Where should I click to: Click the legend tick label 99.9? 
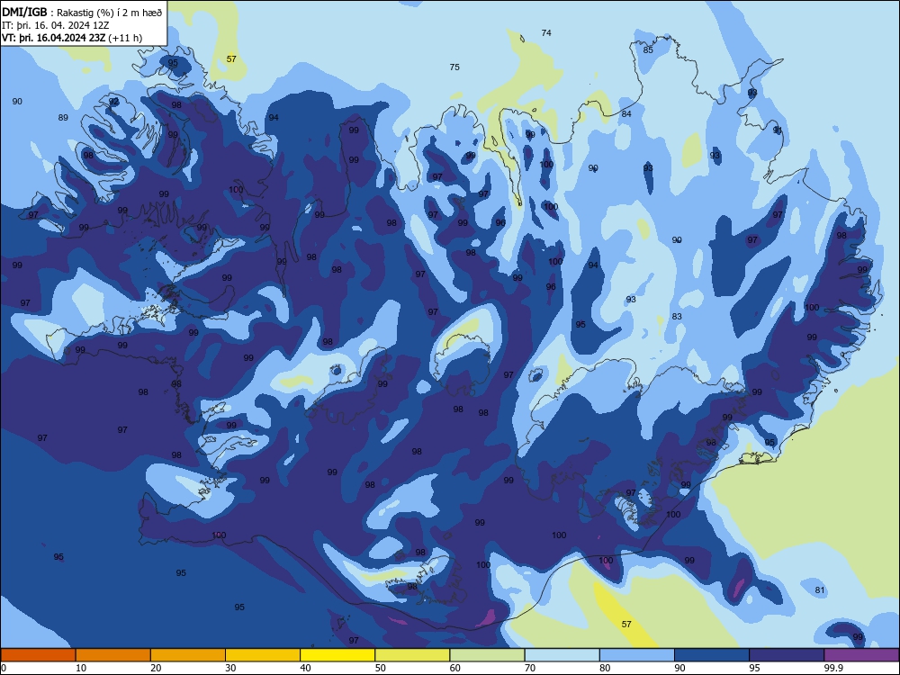[x=833, y=668]
